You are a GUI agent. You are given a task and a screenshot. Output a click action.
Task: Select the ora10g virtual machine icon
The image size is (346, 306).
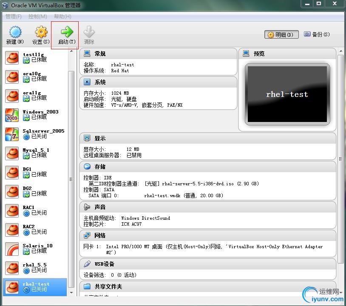point(12,77)
